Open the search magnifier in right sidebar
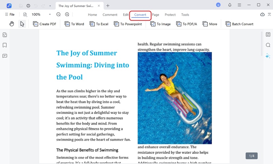 [x=268, y=45]
